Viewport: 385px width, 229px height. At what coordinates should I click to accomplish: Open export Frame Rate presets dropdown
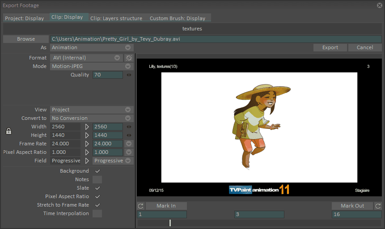pyautogui.click(x=129, y=144)
